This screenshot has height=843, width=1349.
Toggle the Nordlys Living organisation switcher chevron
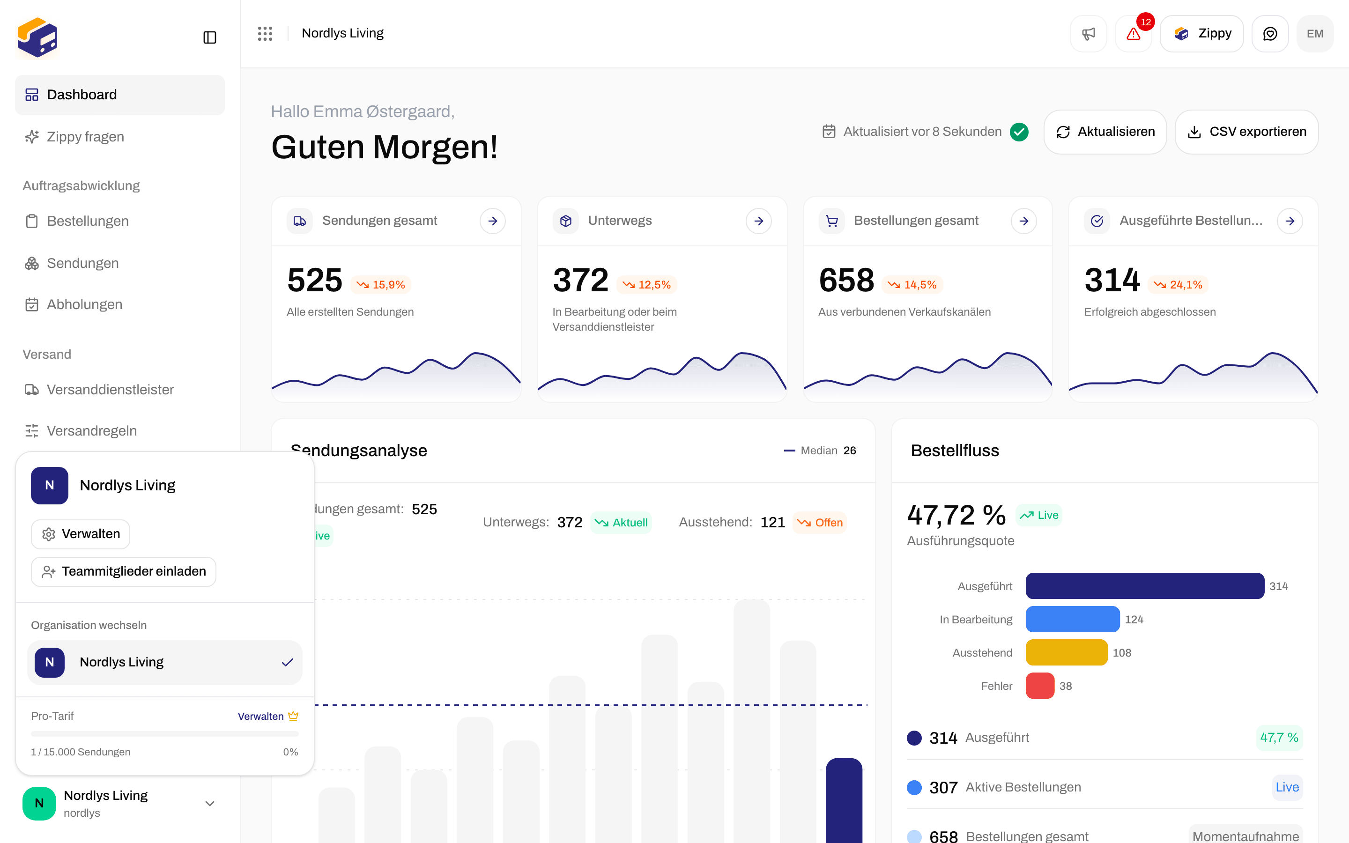209,803
